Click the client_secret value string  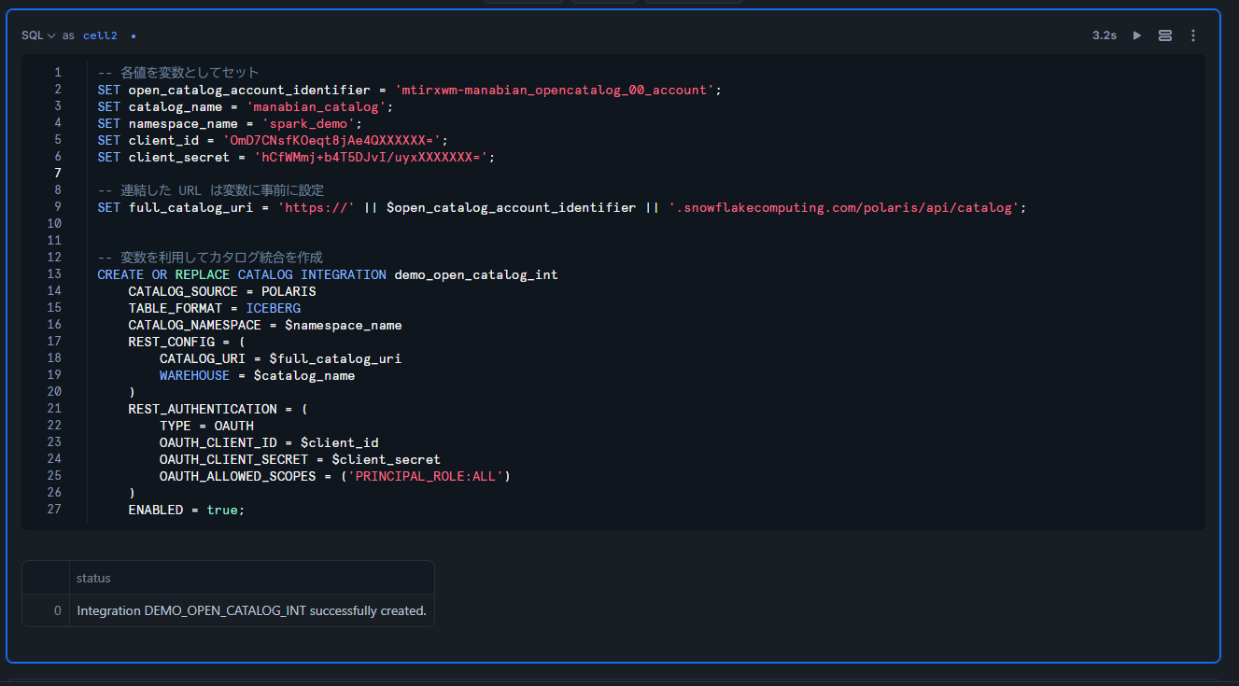(x=371, y=157)
